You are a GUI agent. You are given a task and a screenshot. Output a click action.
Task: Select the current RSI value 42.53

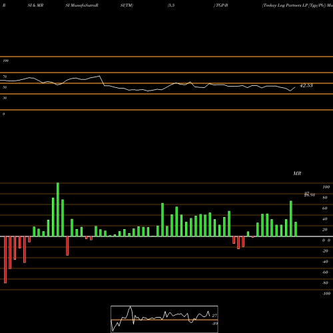coord(306,85)
